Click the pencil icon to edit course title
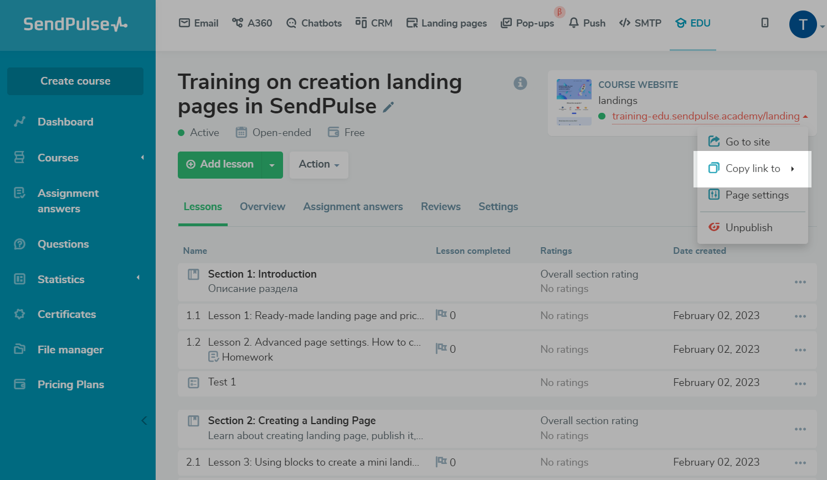This screenshot has height=480, width=827. tap(389, 107)
